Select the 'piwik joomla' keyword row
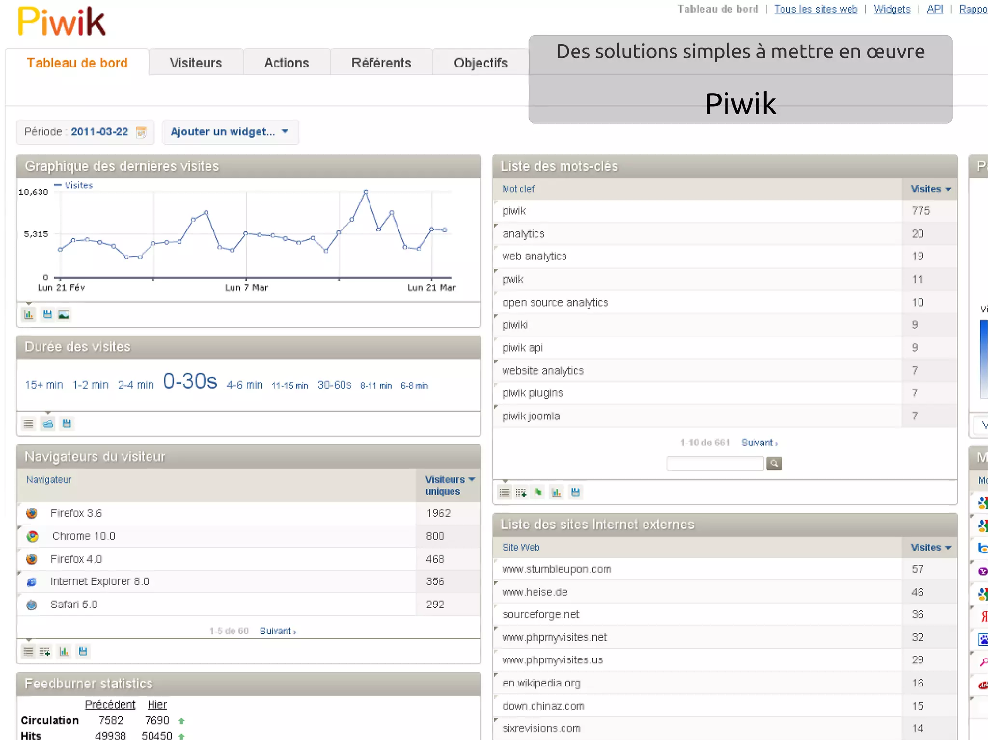This screenshot has width=988, height=740. point(725,416)
